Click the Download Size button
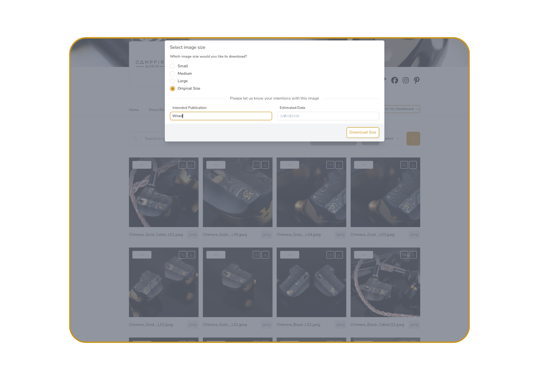The height and width of the screenshot is (381, 539). pyautogui.click(x=362, y=132)
